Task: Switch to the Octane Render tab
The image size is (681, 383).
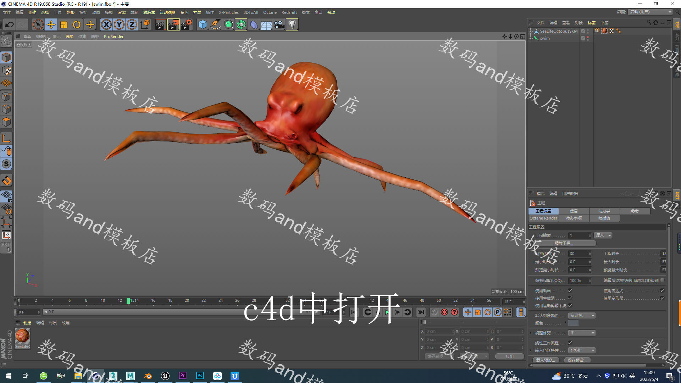Action: click(x=543, y=218)
